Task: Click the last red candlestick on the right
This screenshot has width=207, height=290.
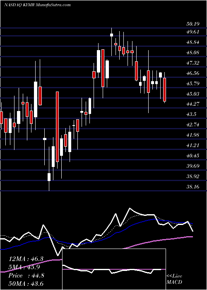Action: point(164,90)
